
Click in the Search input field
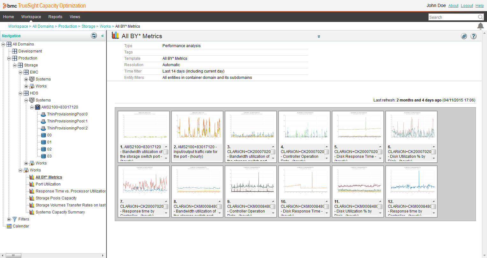(453, 17)
